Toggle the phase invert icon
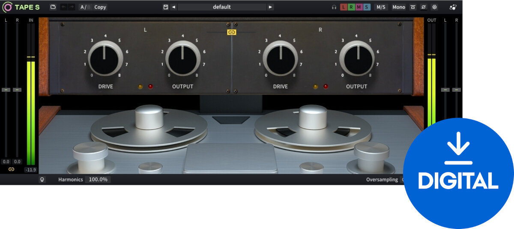 424,7
